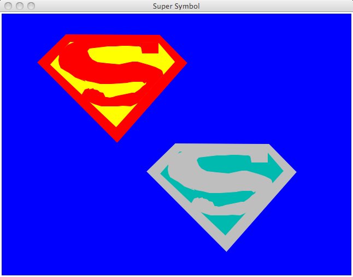Zoom the Super Symbol window

click(31, 6)
